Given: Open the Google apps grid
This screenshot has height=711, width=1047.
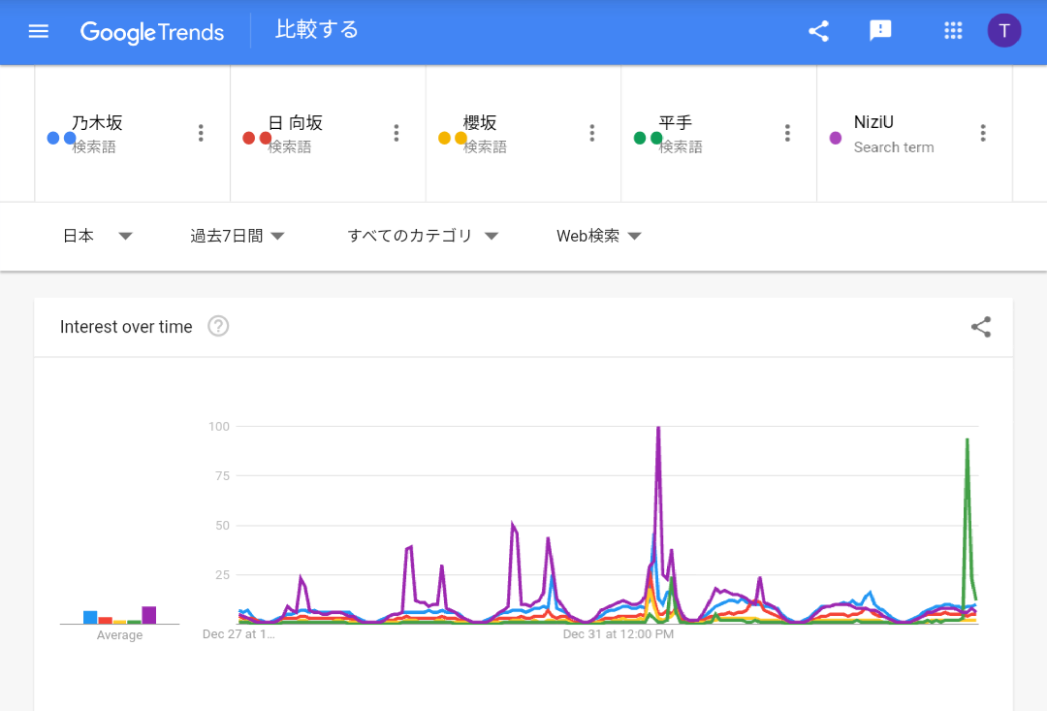Looking at the screenshot, I should [x=953, y=31].
